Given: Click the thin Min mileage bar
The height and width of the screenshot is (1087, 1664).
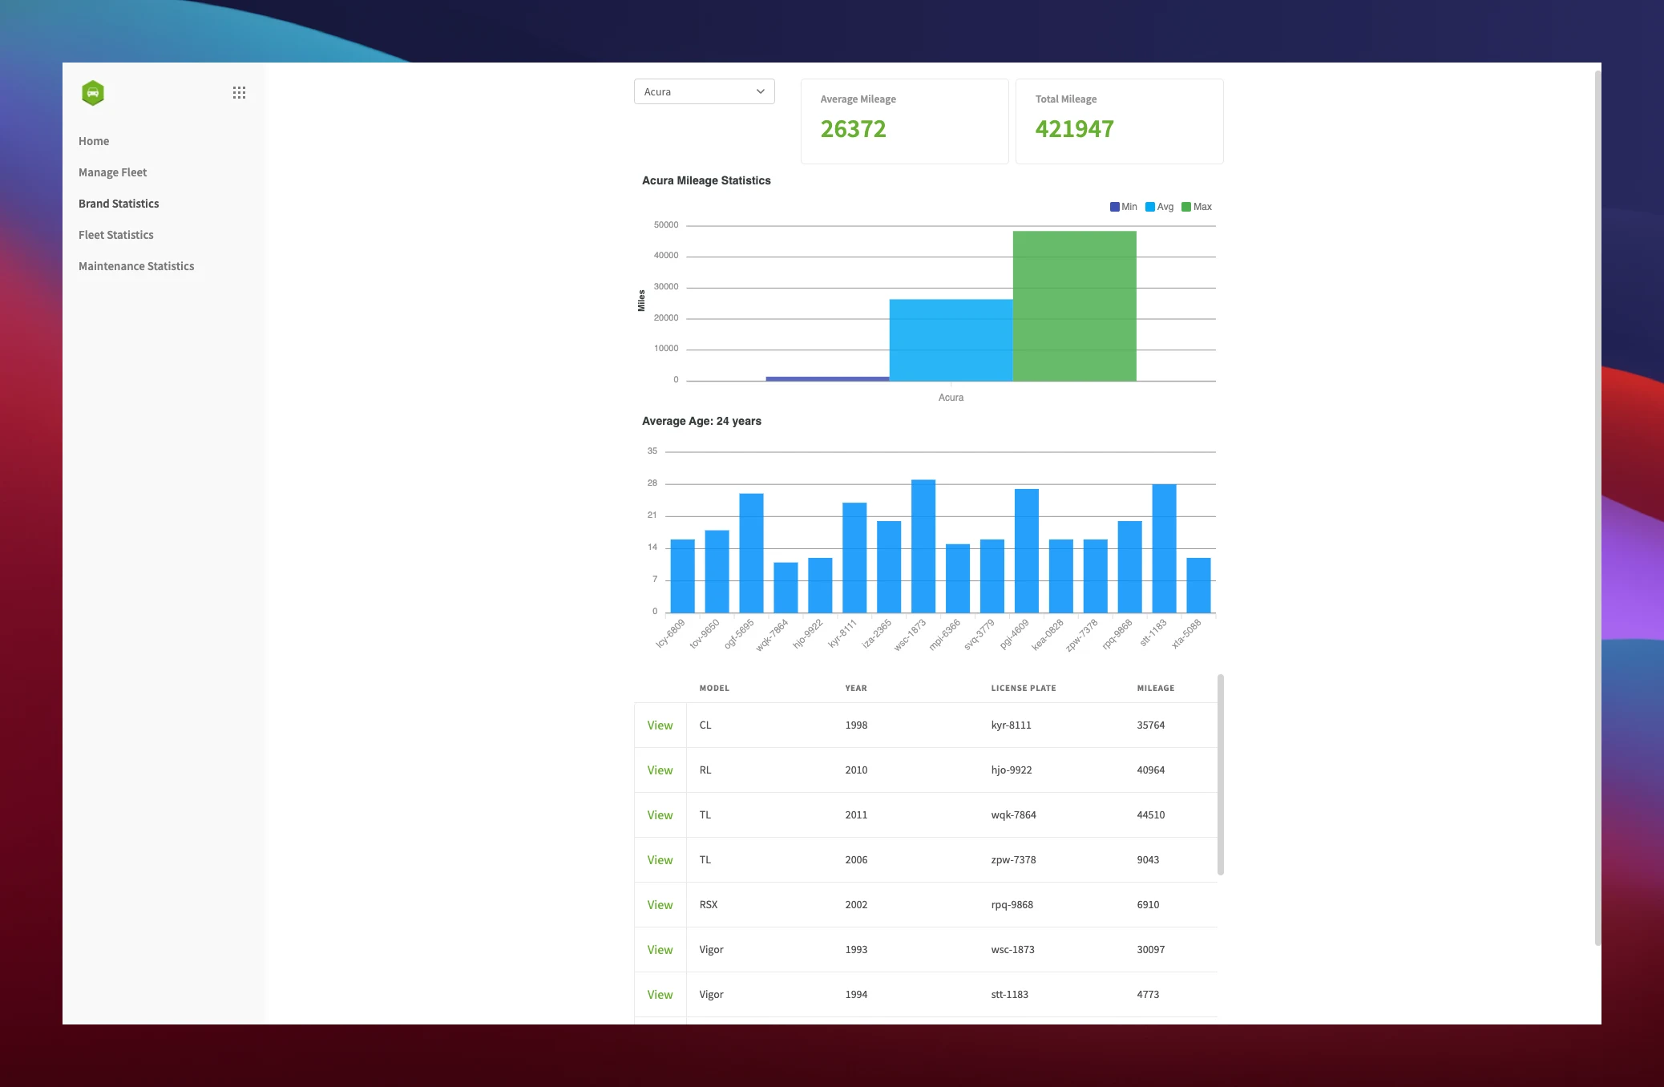Looking at the screenshot, I should click(827, 378).
